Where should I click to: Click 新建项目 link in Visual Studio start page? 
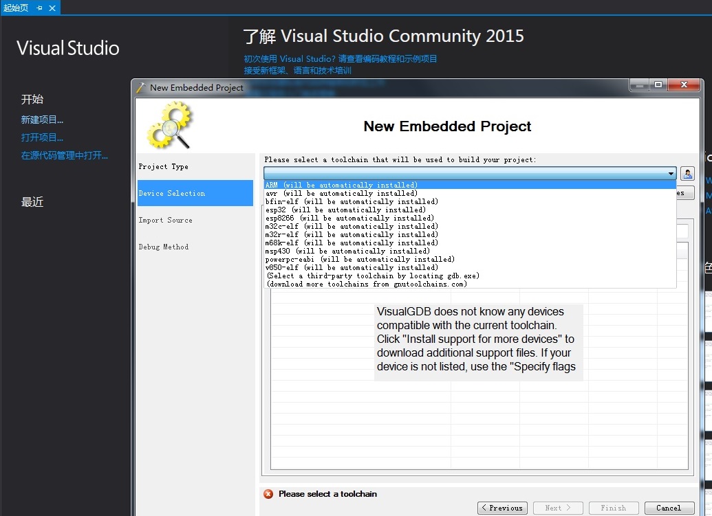tap(42, 120)
